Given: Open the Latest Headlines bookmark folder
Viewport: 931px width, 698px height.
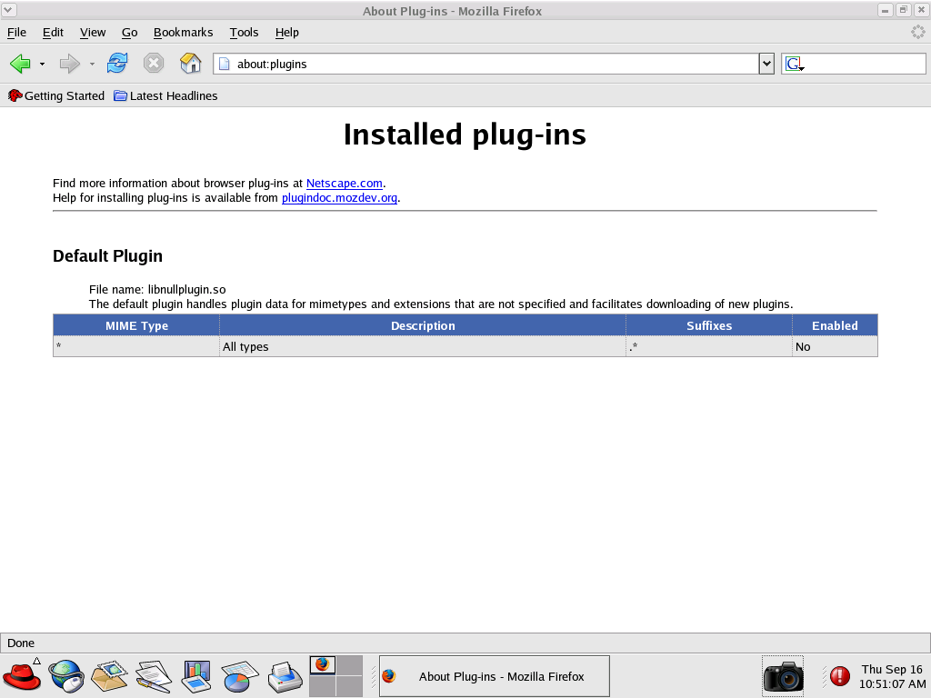Looking at the screenshot, I should tap(165, 96).
